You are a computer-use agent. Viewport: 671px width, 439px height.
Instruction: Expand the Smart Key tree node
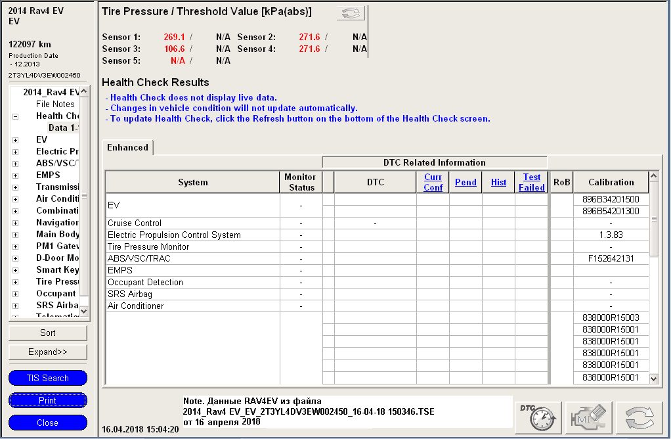coord(15,270)
